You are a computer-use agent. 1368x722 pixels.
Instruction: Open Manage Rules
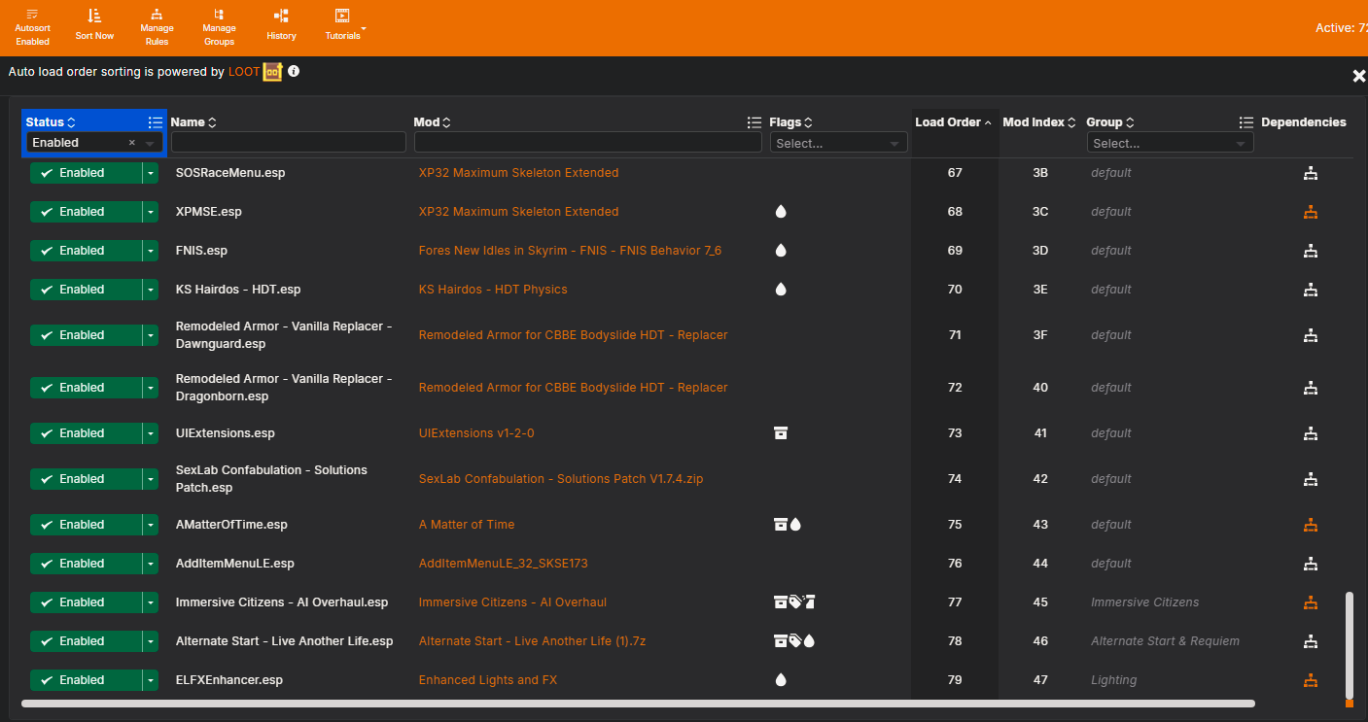(x=157, y=27)
